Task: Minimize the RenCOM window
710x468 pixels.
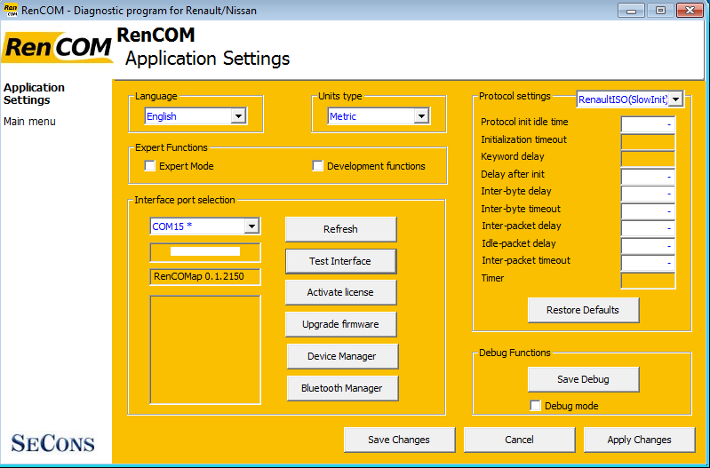Action: [x=631, y=10]
